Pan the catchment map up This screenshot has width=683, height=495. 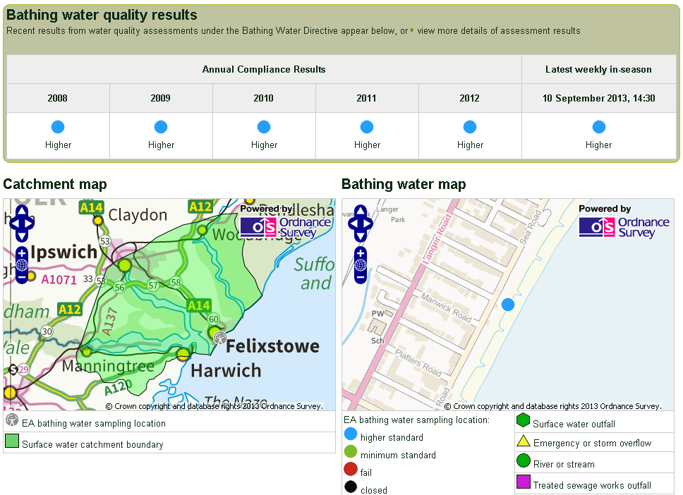[x=22, y=212]
